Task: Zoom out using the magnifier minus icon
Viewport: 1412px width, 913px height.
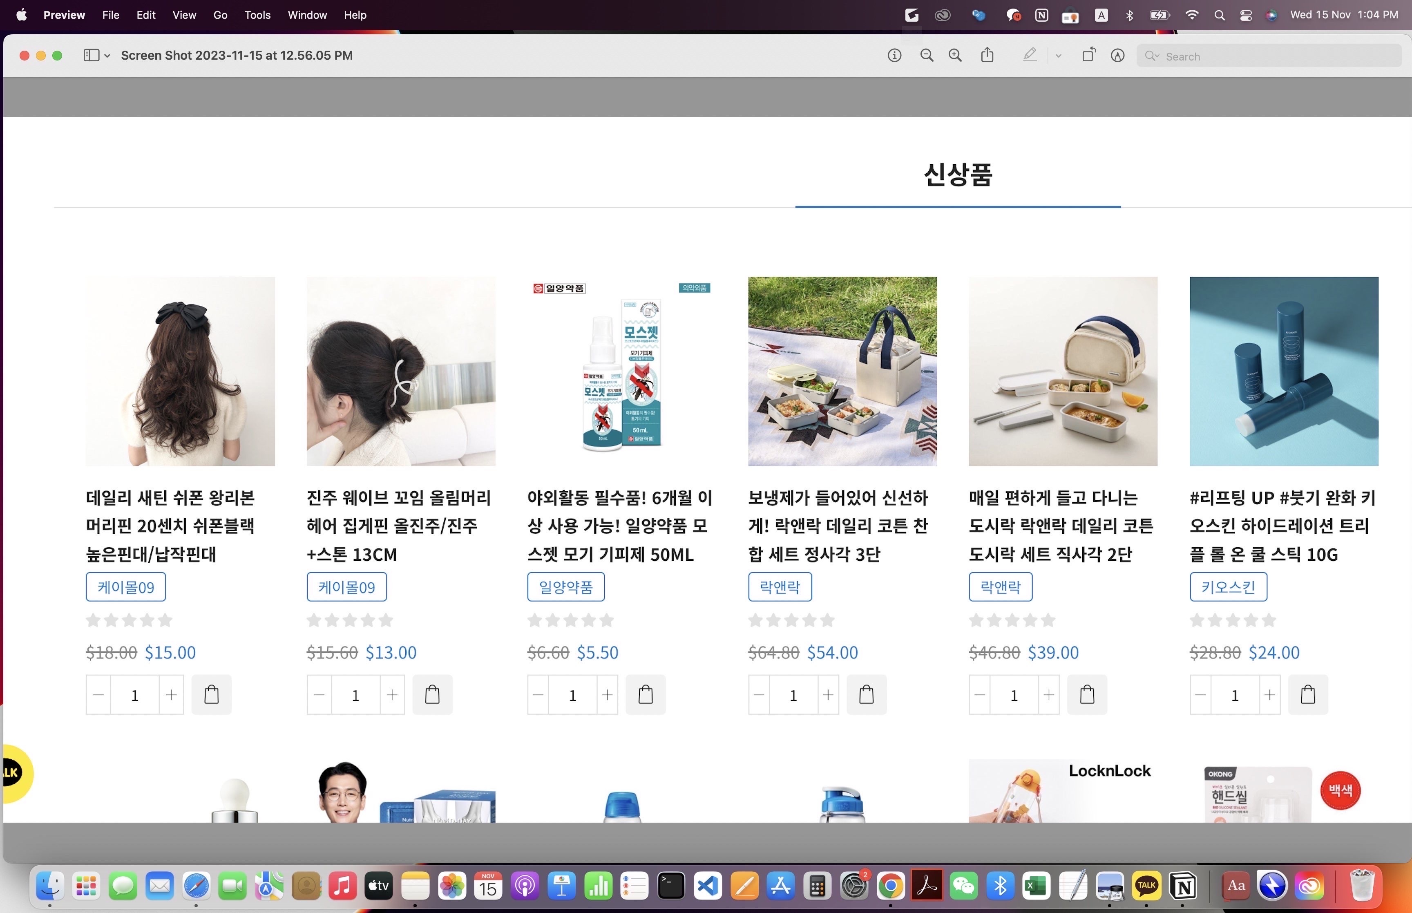Action: [927, 55]
